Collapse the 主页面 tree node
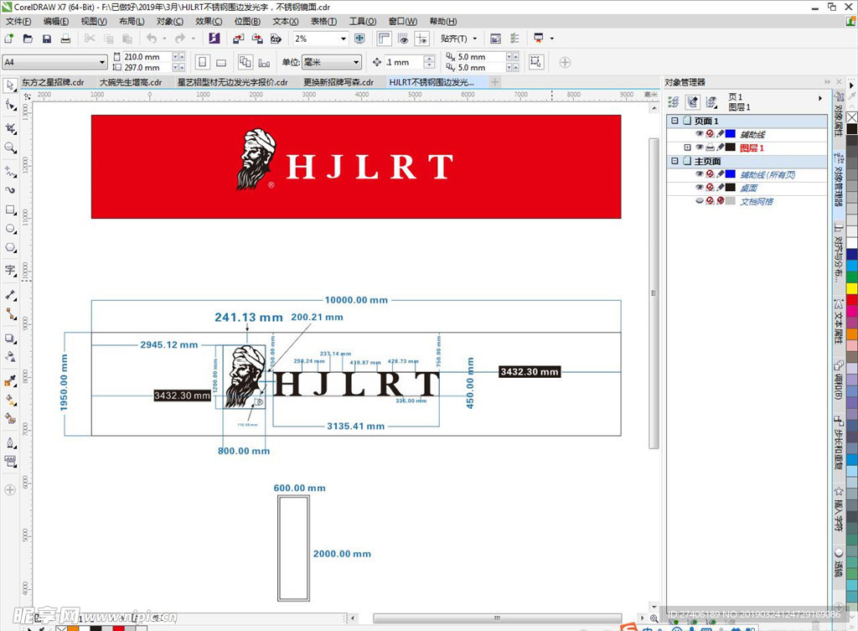This screenshot has height=631, width=858. pos(675,161)
